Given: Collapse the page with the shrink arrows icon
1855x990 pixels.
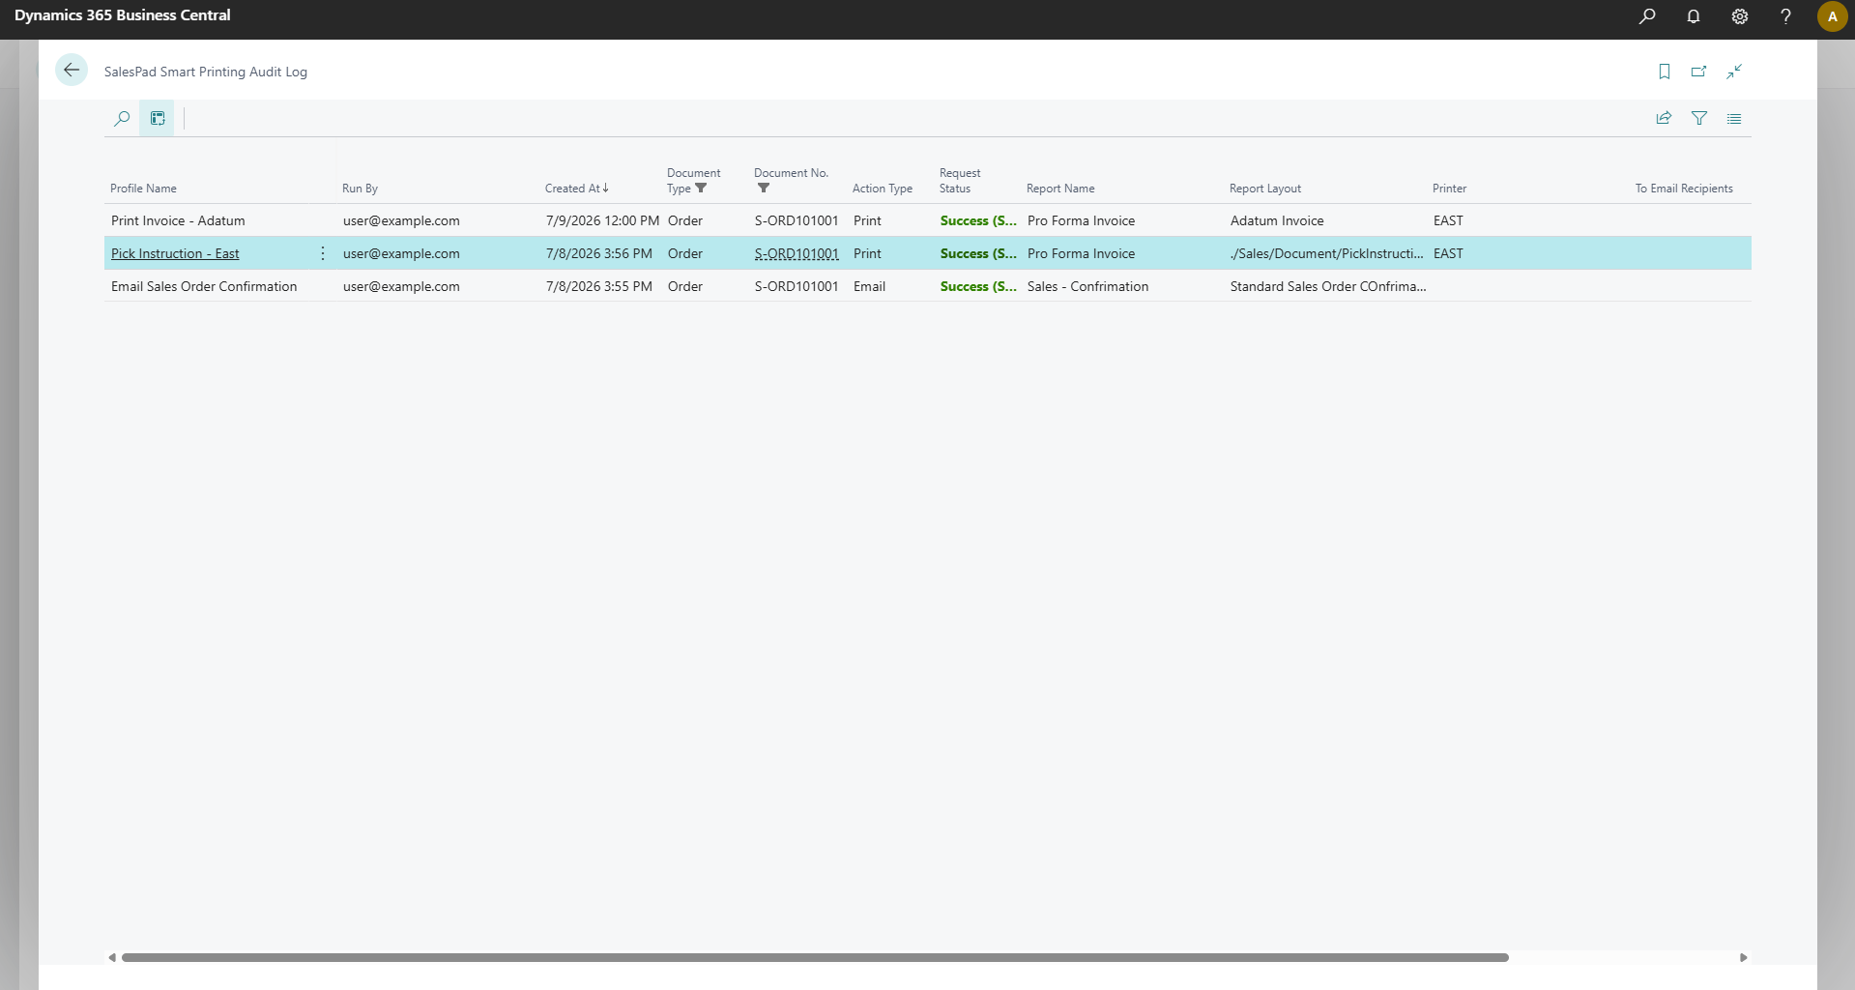Looking at the screenshot, I should tap(1734, 72).
